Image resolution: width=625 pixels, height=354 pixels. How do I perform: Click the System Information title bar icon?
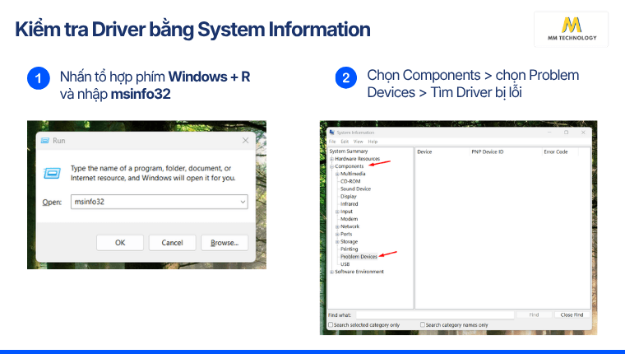point(331,132)
